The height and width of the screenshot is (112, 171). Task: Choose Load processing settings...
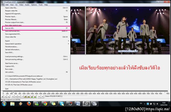tap(36, 56)
